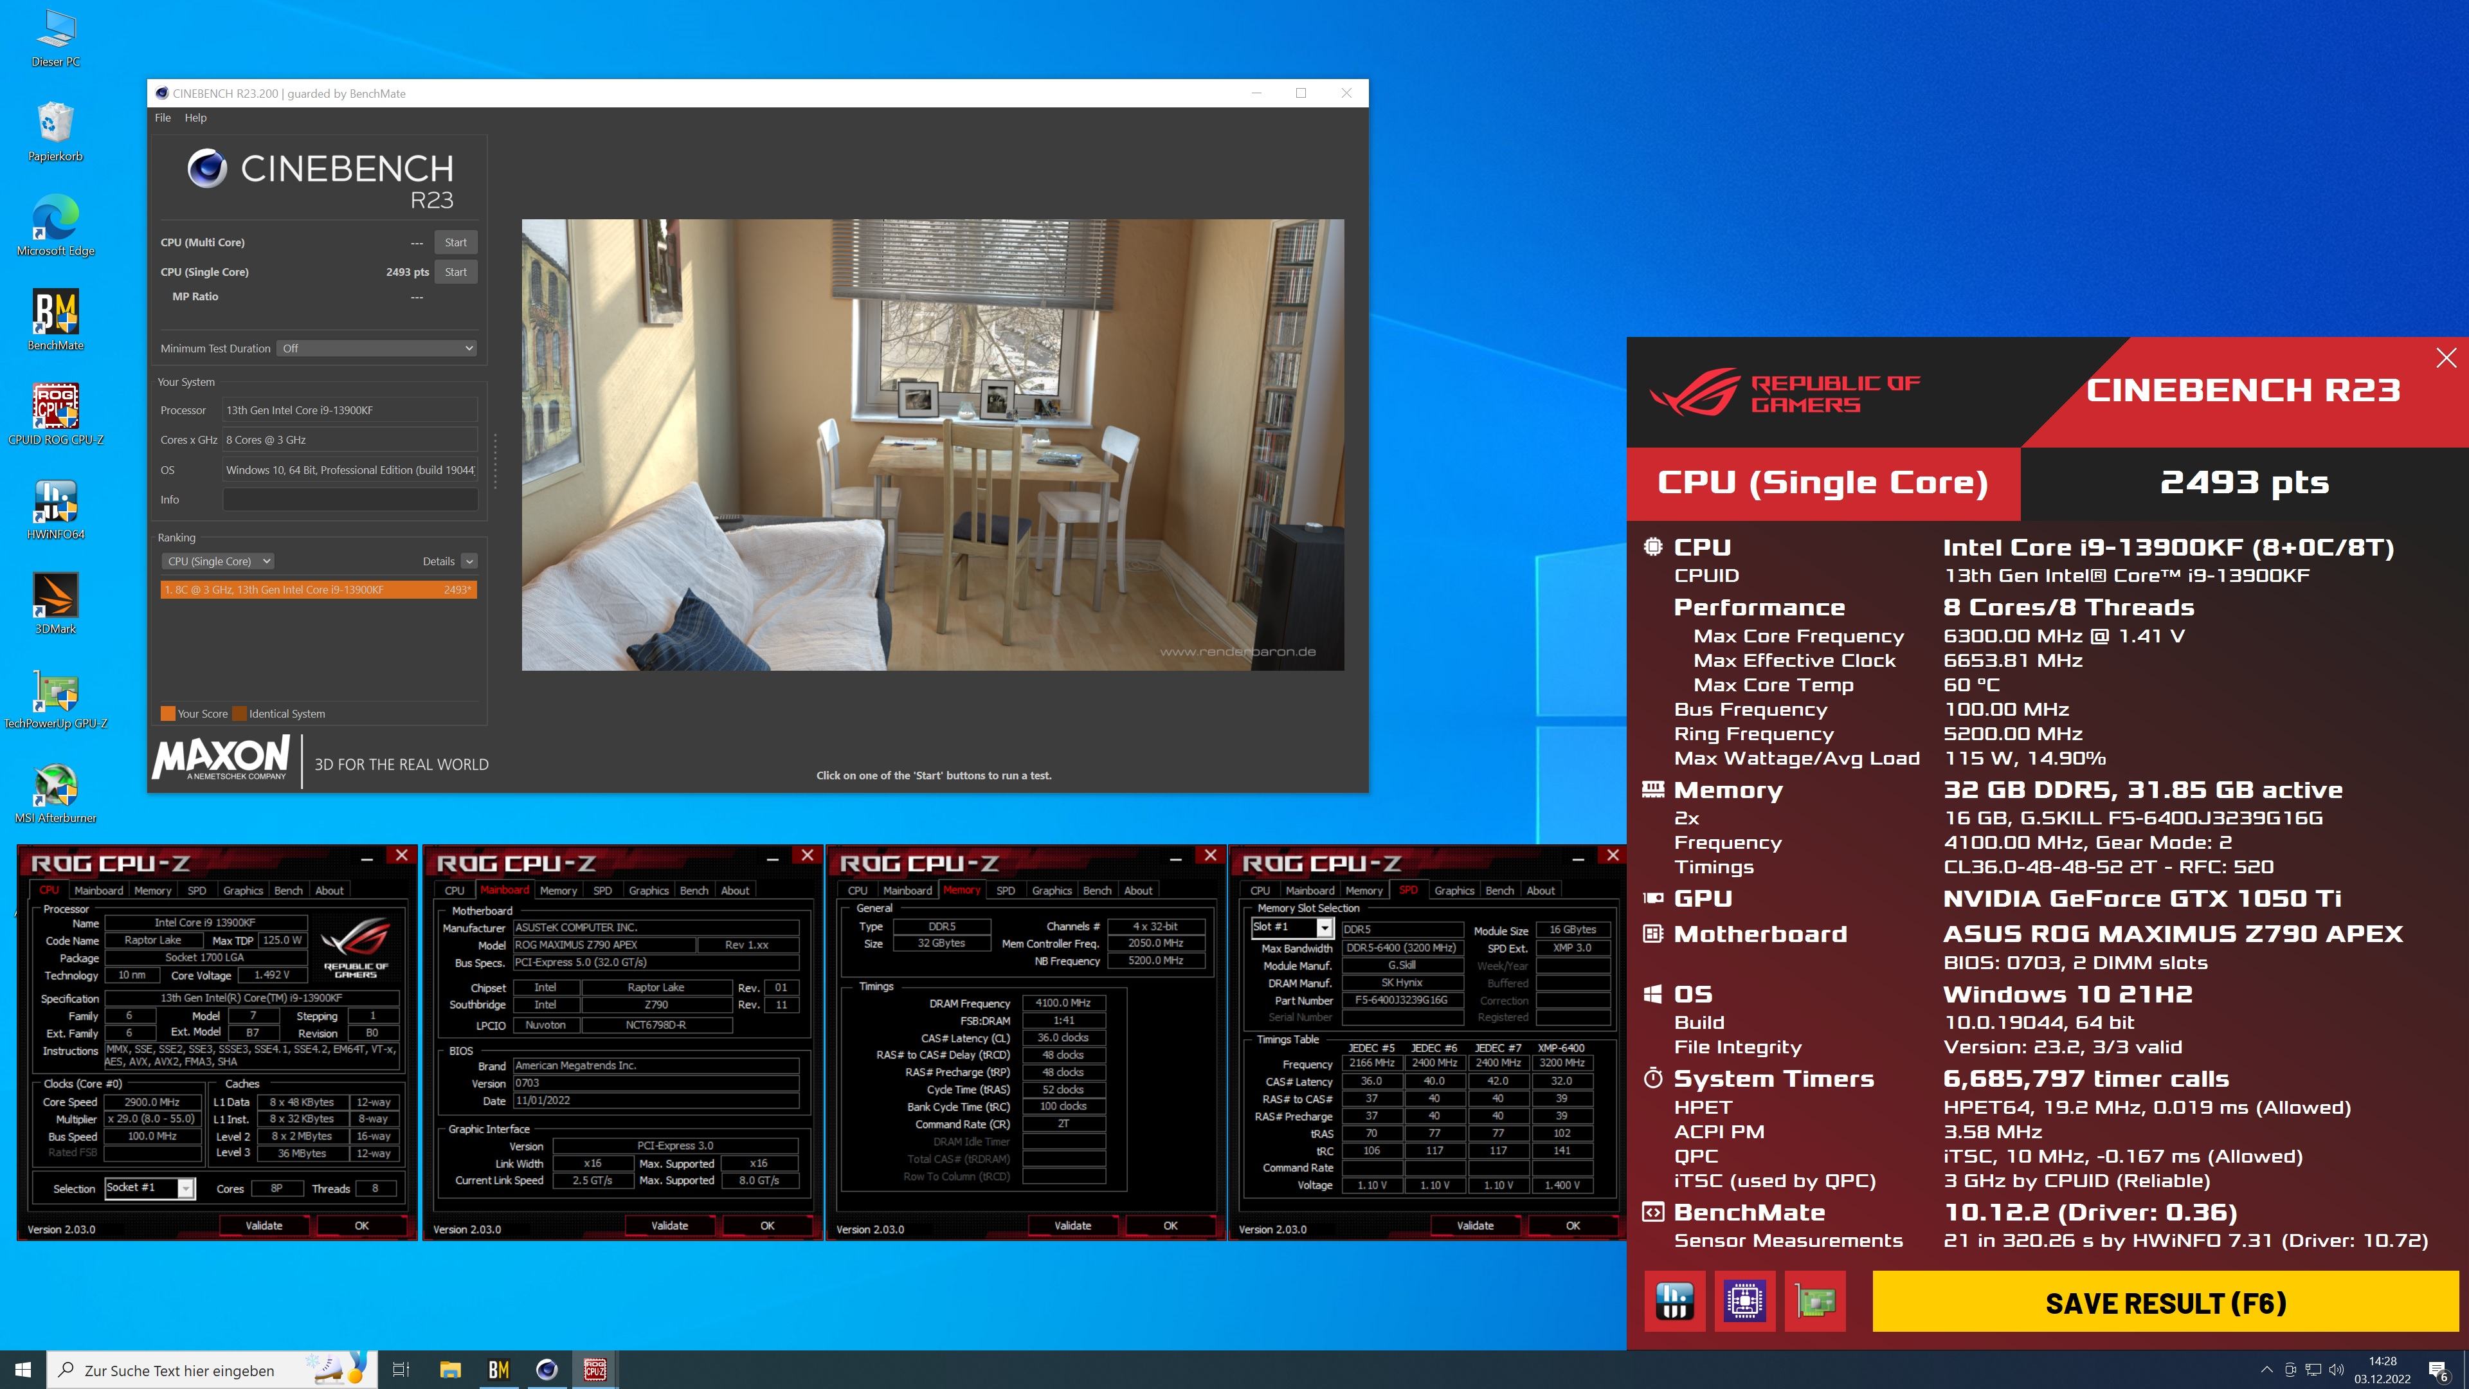This screenshot has height=1389, width=2469.
Task: Click the GPU card icon in BenchMate panel
Action: click(x=1815, y=1301)
